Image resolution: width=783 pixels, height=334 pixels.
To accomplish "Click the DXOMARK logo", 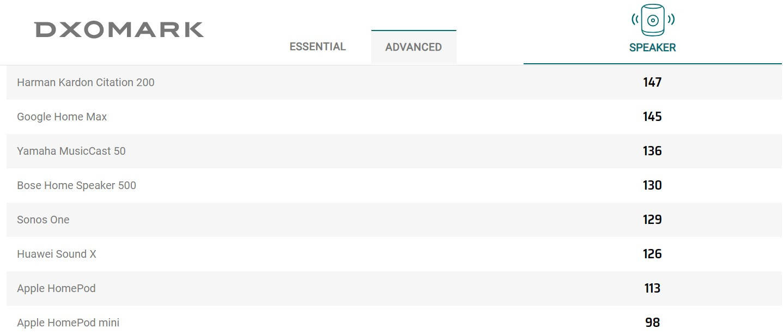I will click(x=119, y=30).
